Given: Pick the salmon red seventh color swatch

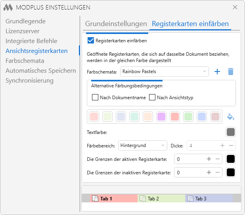Looking at the screenshot, I should [175, 117].
